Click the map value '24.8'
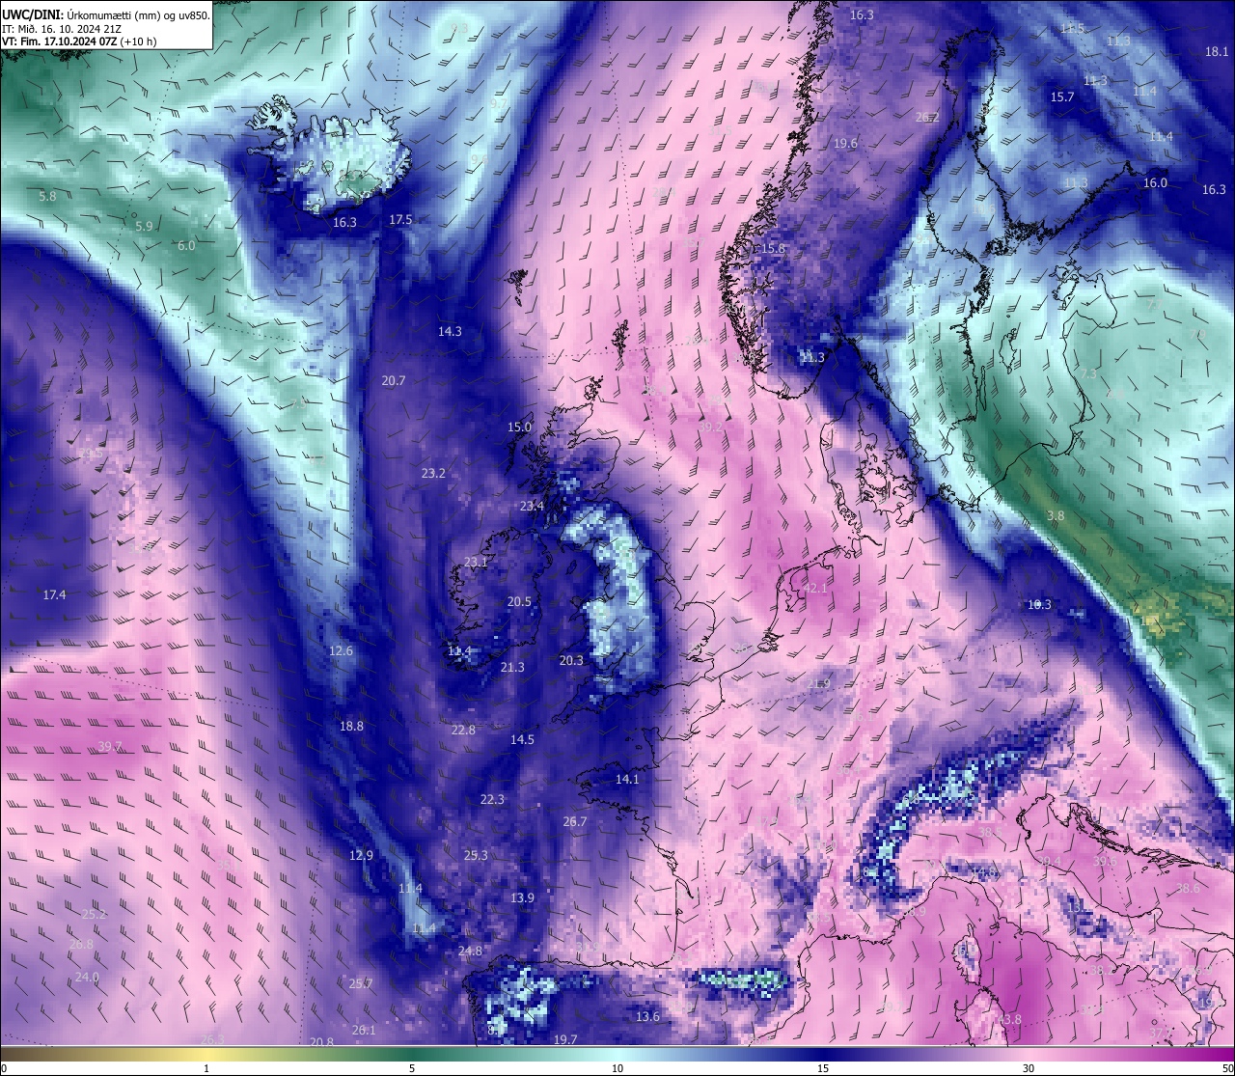1235x1076 pixels. tap(470, 952)
